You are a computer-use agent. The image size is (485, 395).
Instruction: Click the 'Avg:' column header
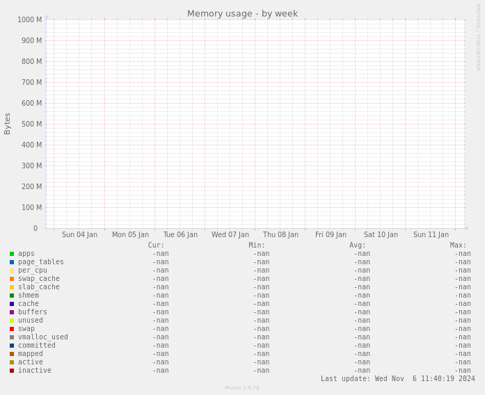pos(357,245)
